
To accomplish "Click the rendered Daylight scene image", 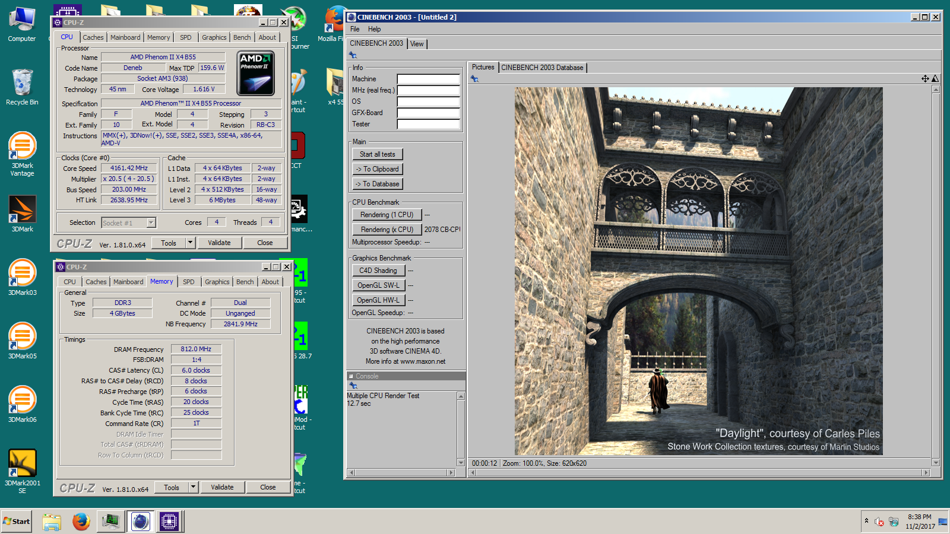I will [x=698, y=271].
